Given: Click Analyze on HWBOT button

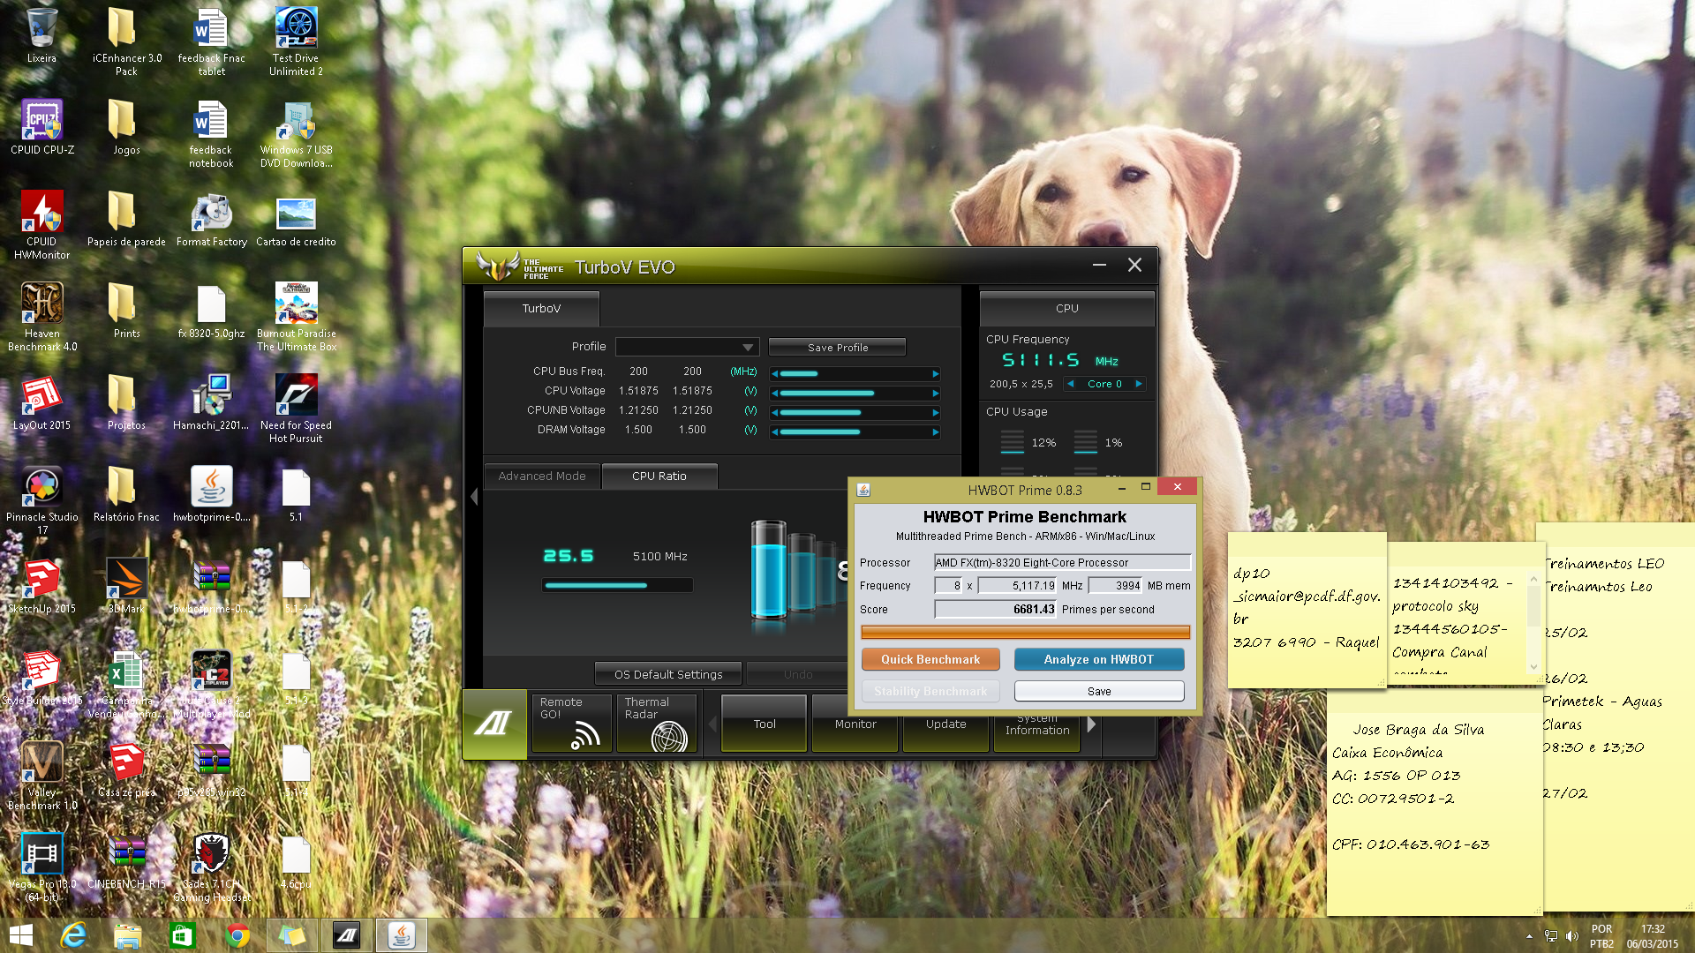Looking at the screenshot, I should click(x=1099, y=659).
